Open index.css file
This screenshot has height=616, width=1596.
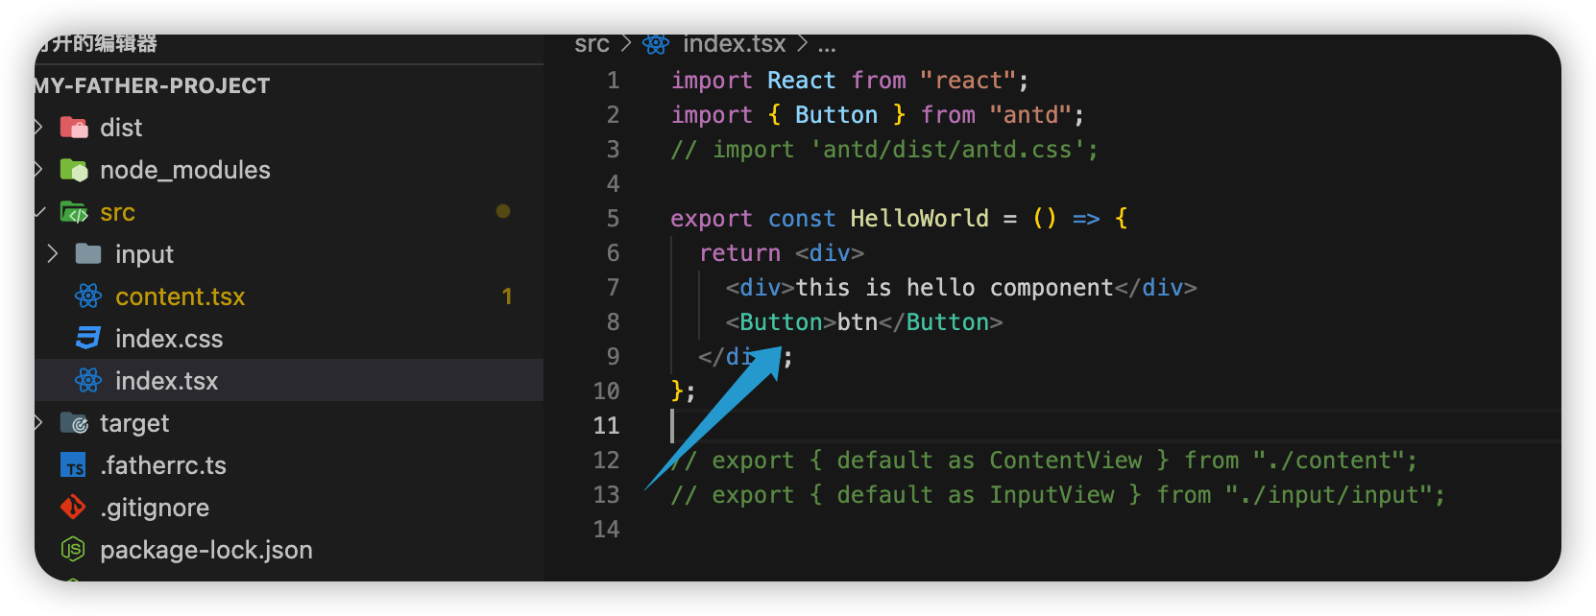pos(169,339)
